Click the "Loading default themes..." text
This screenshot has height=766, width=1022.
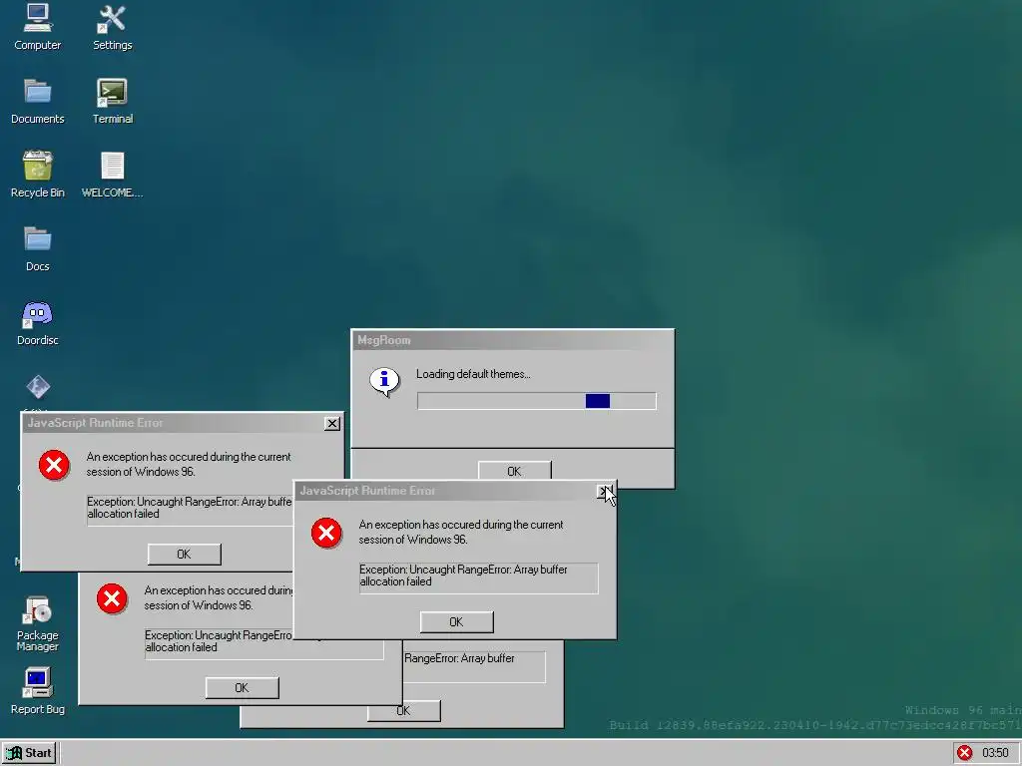tap(473, 374)
